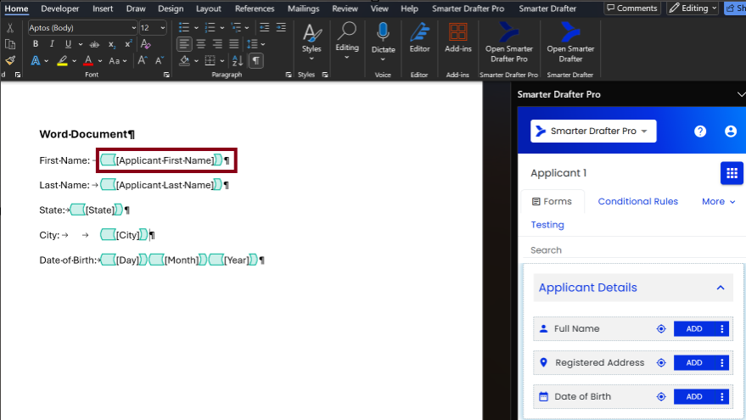
Task: Click ADD for Full Name
Action: [x=694, y=328]
